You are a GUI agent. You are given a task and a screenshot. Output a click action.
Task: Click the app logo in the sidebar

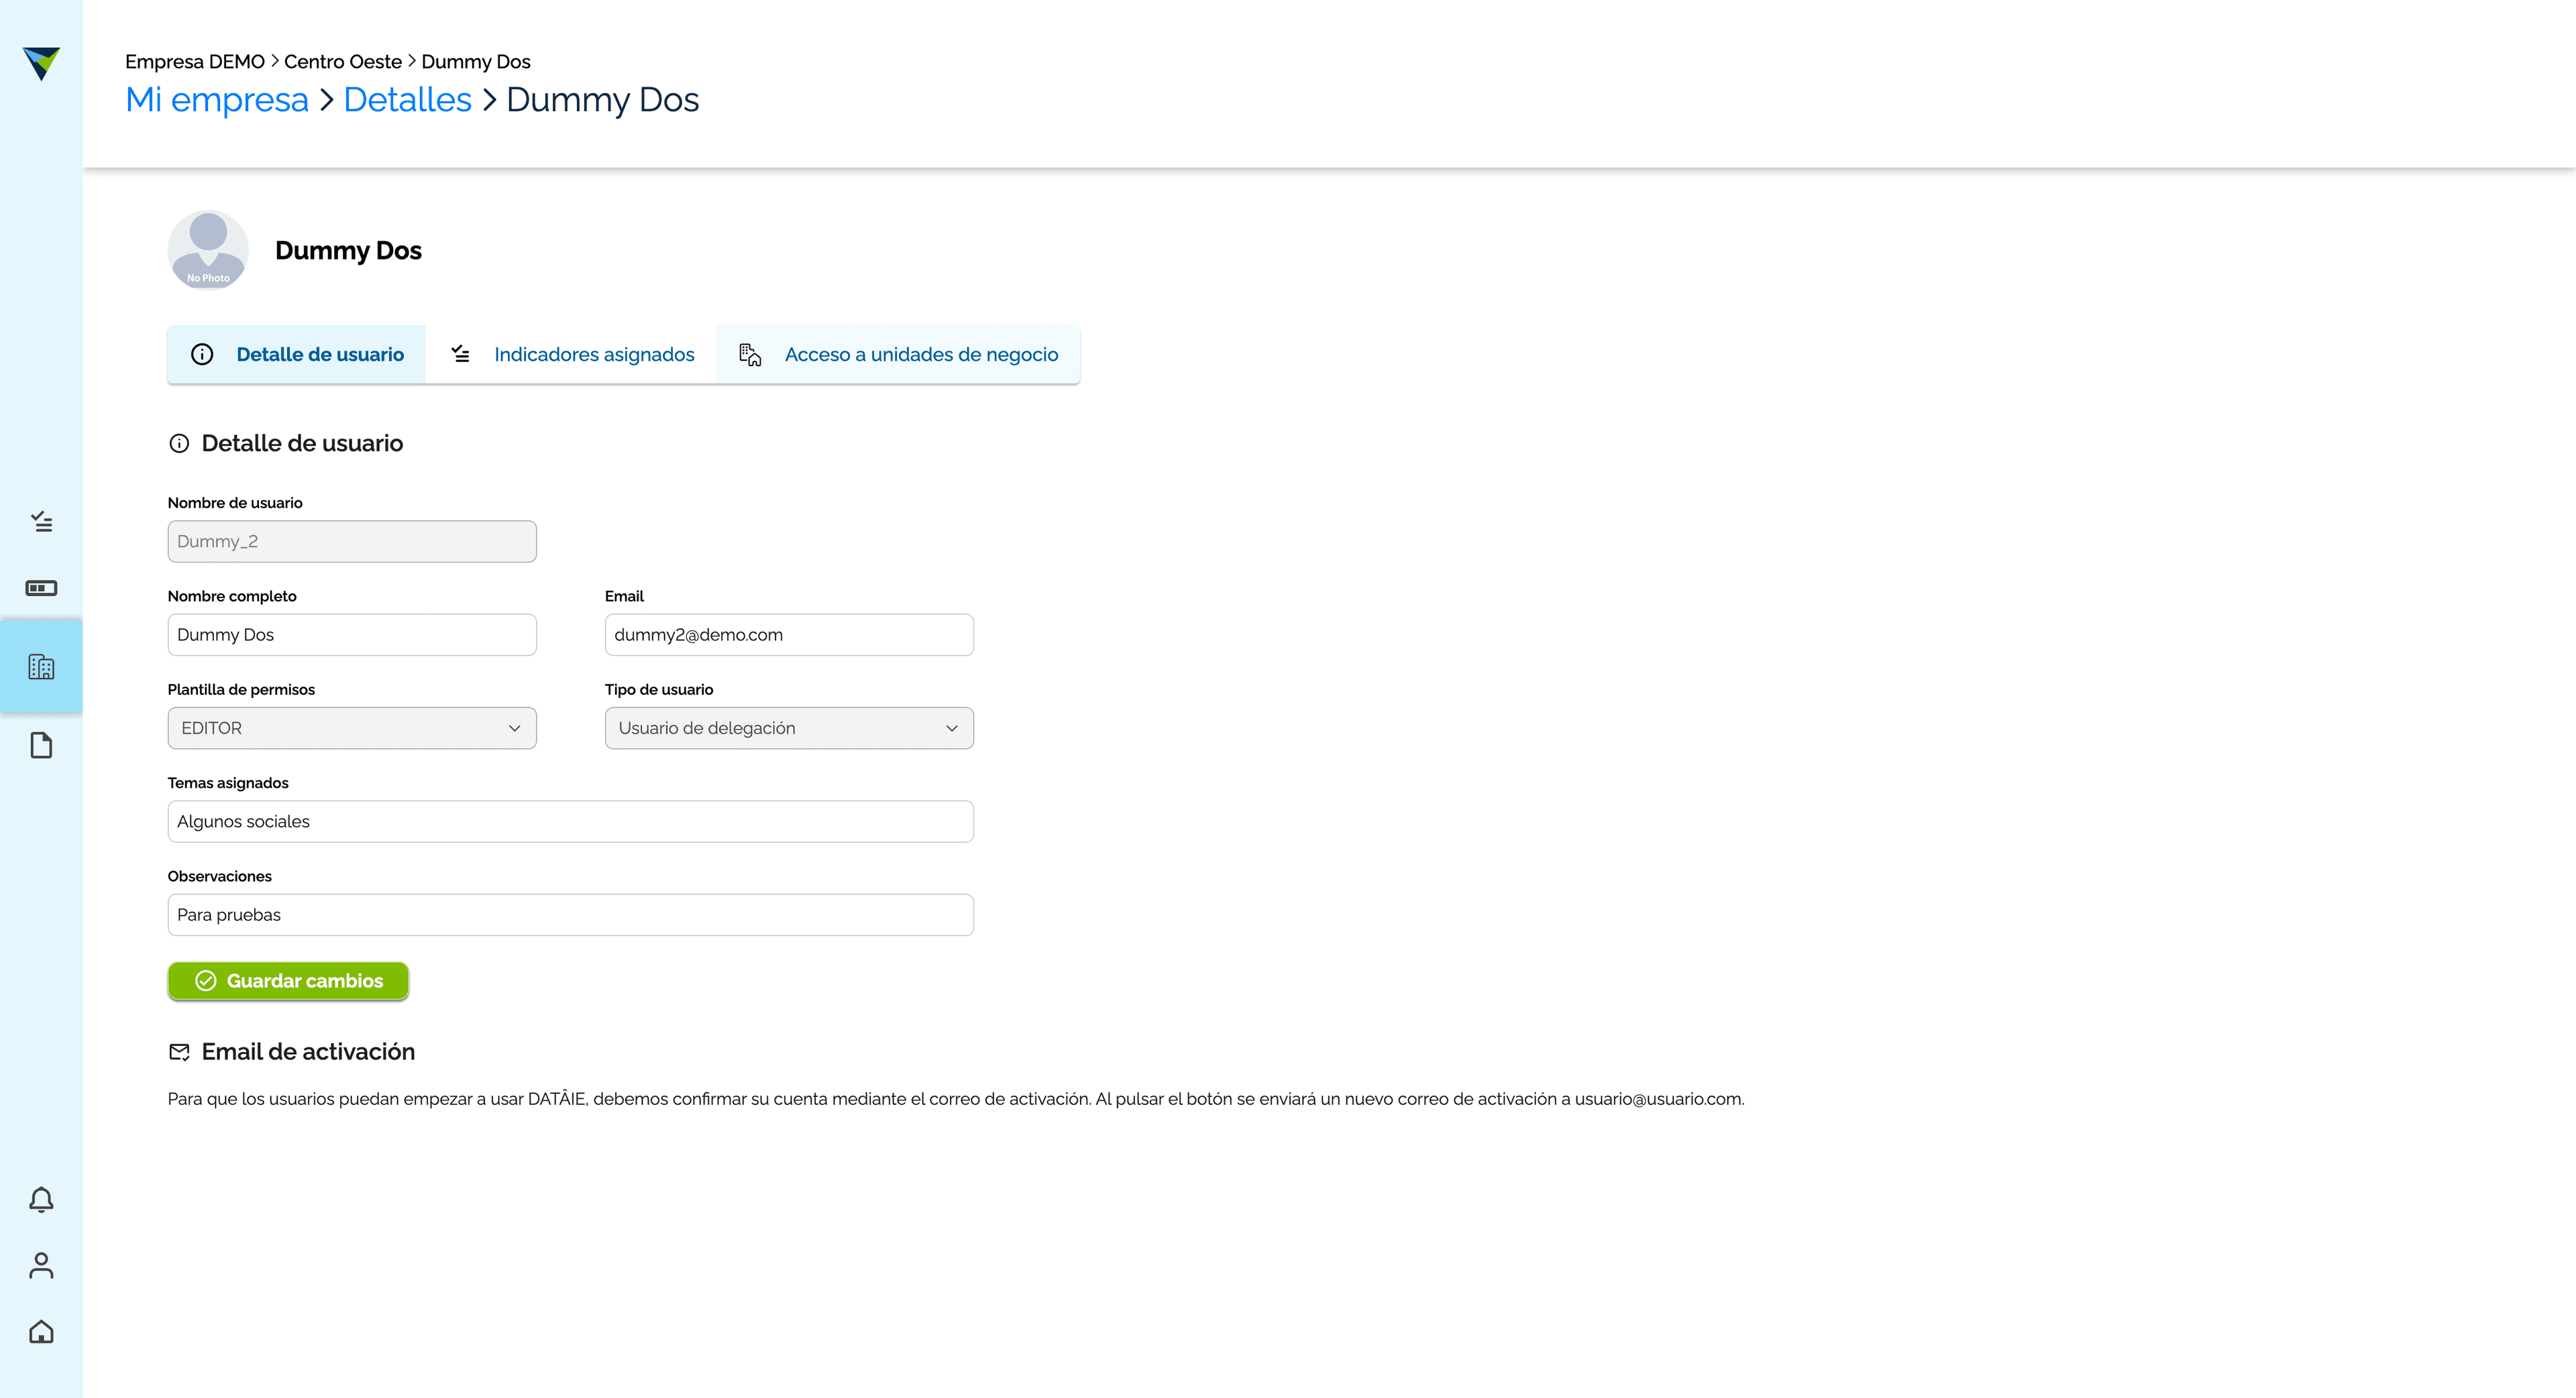[41, 63]
